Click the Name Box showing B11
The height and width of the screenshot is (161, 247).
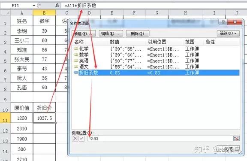[x=16, y=6]
